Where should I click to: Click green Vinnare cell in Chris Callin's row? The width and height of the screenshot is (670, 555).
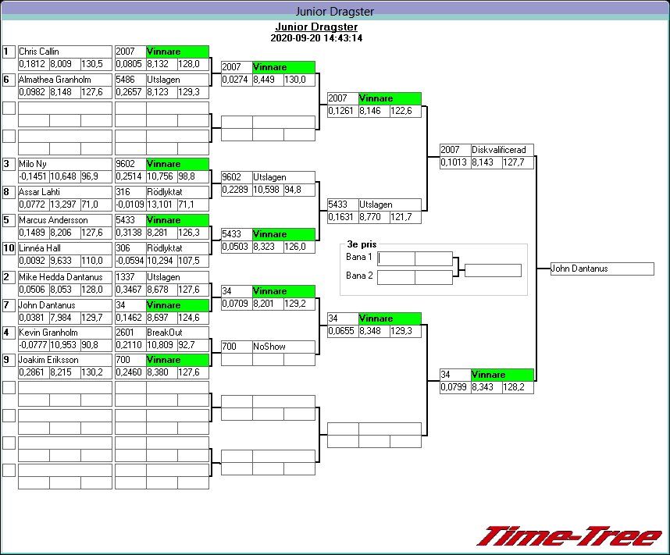tap(177, 52)
